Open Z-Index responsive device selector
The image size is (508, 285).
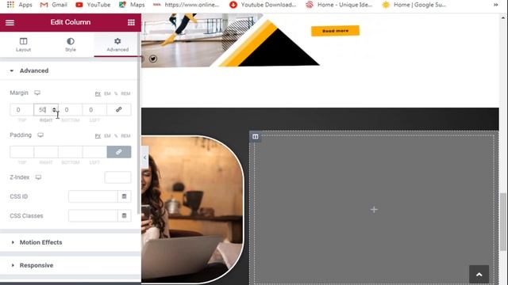click(39, 177)
